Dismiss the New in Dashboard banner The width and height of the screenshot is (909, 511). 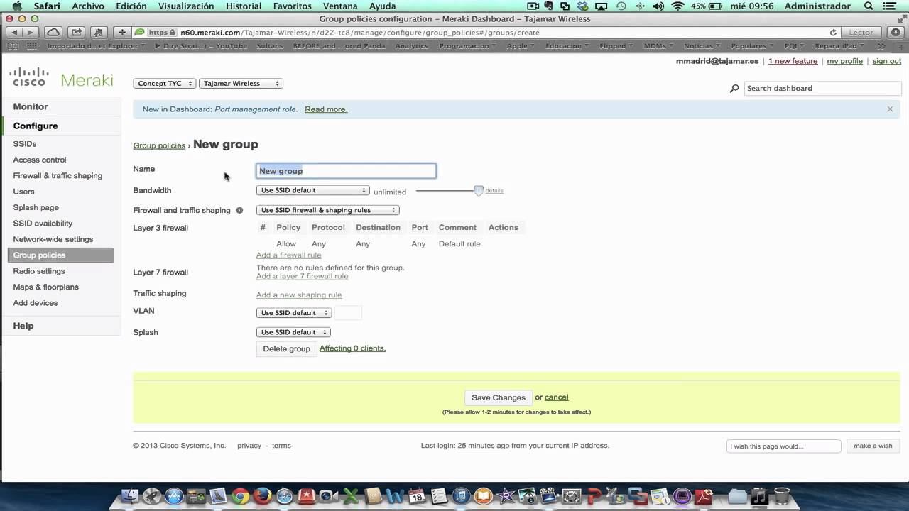click(x=890, y=109)
